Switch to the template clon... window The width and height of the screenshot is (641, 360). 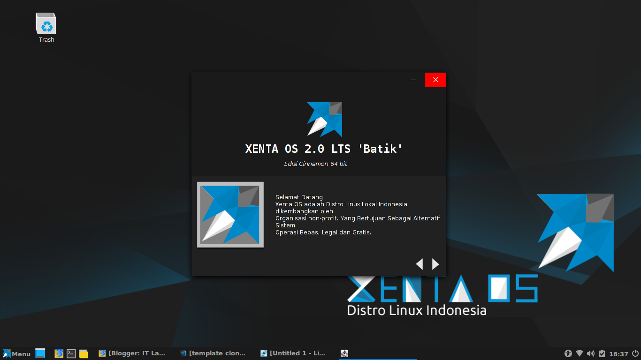point(213,353)
